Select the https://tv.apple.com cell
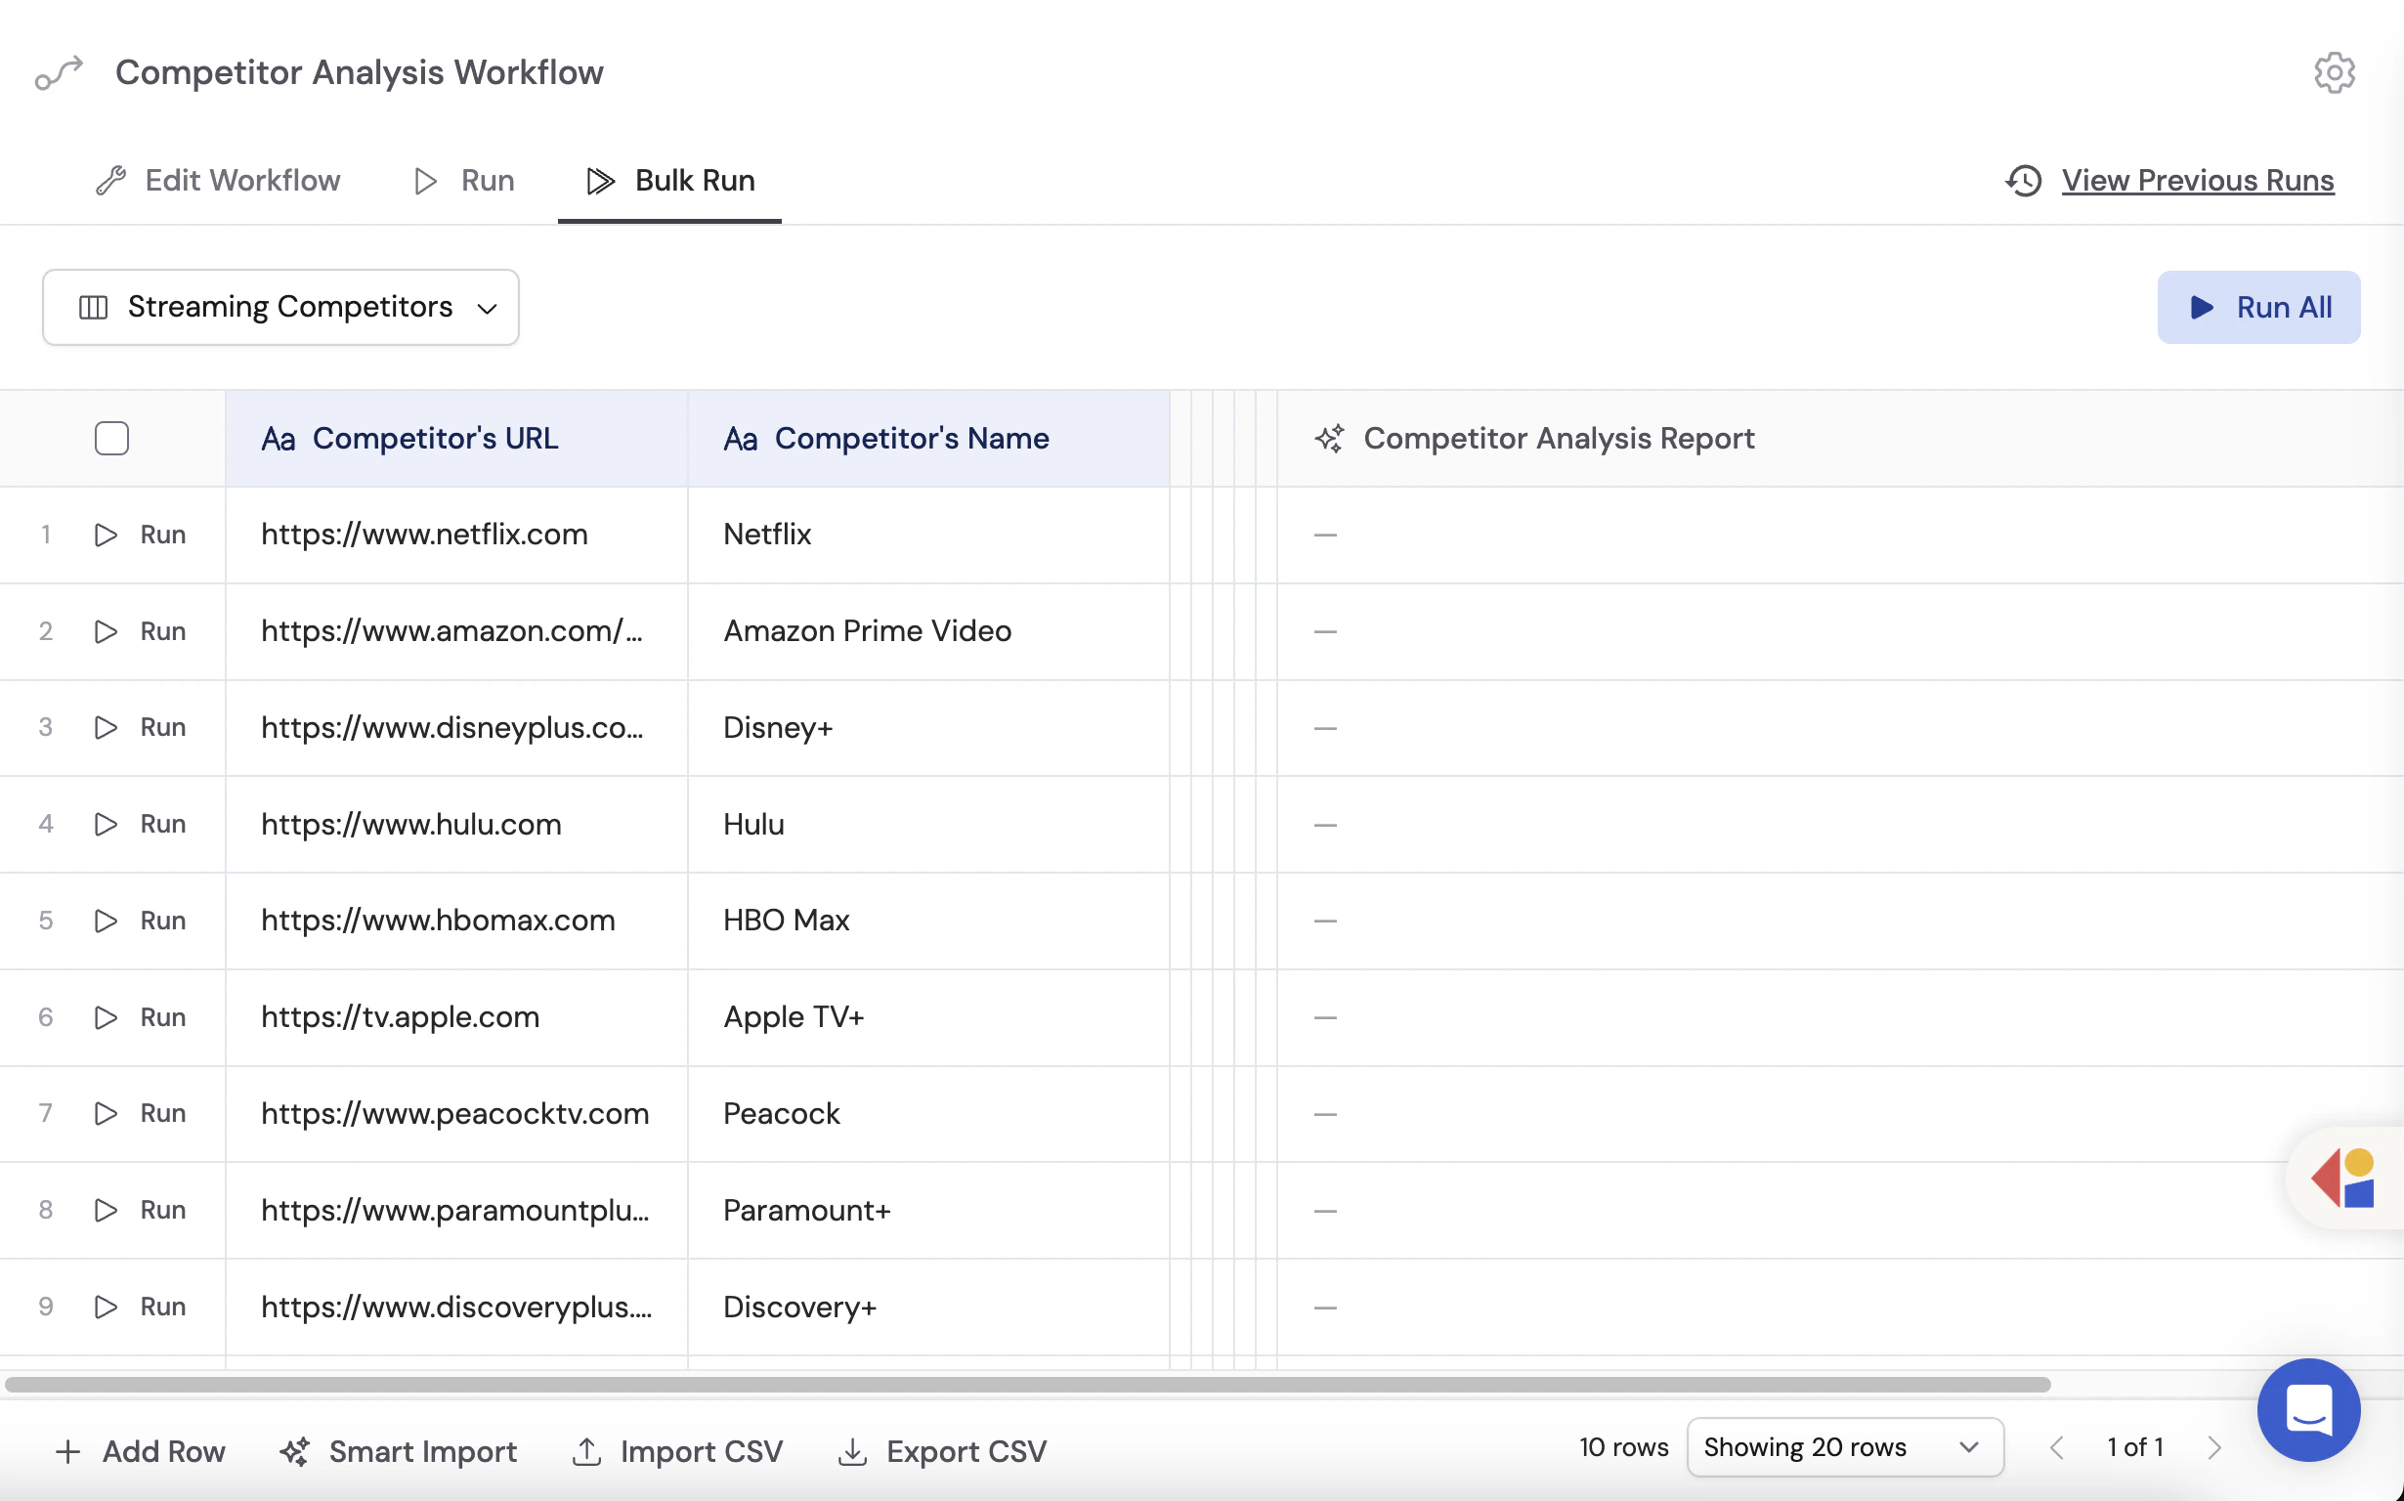The image size is (2404, 1501). [x=456, y=1016]
